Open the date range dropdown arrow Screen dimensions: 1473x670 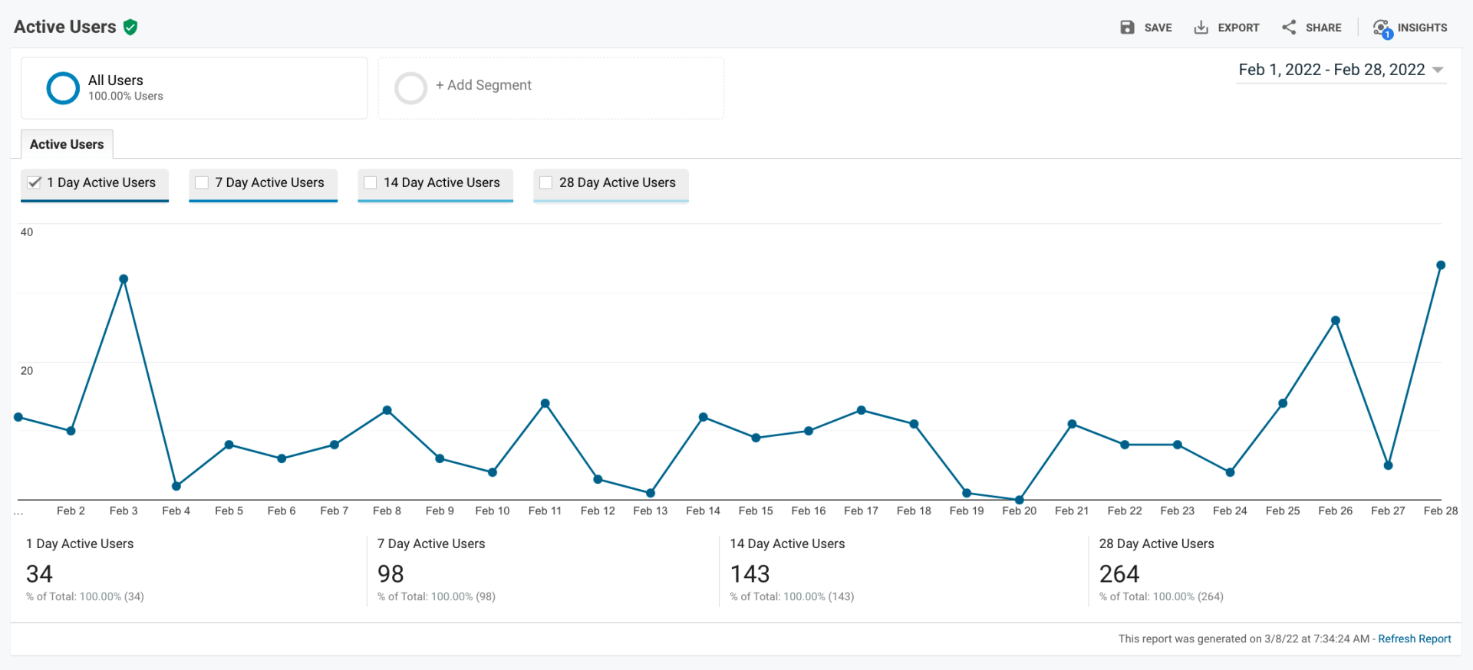[x=1438, y=70]
